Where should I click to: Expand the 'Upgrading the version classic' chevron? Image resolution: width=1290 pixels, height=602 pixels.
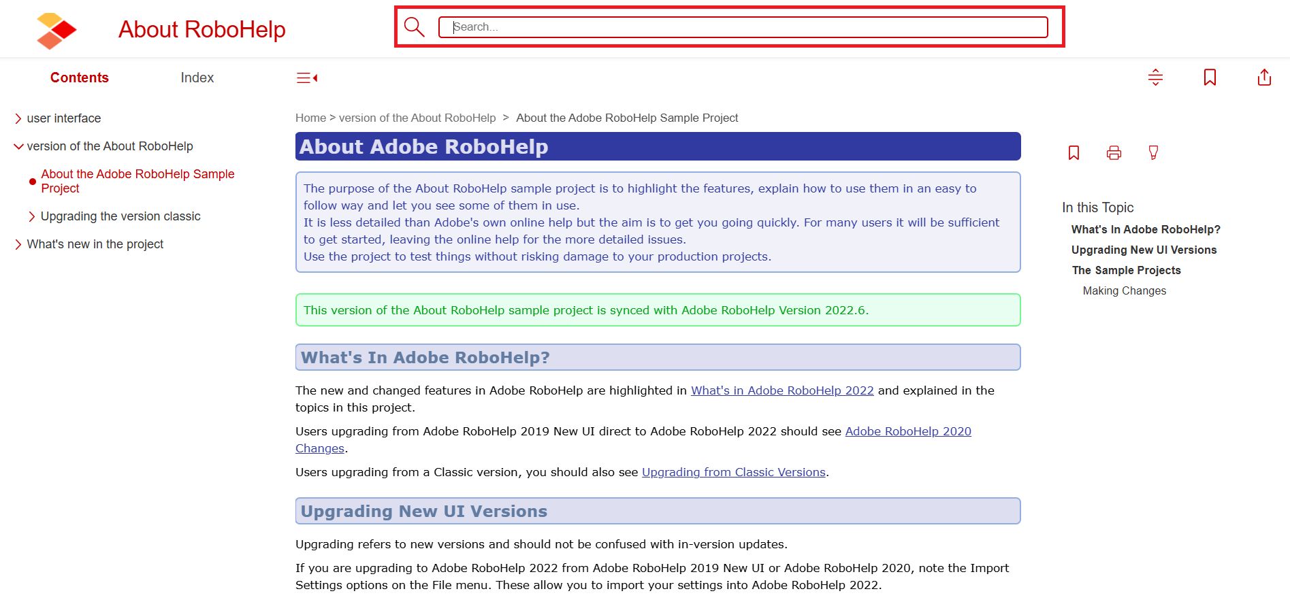point(32,216)
